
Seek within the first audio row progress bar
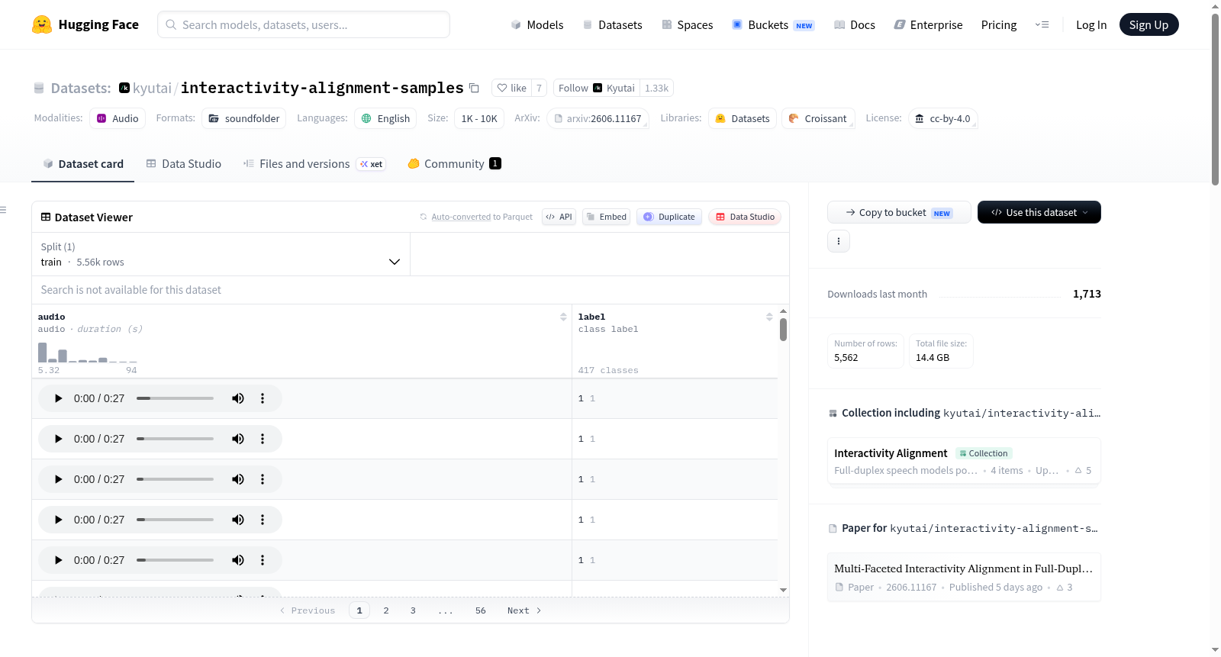(x=176, y=398)
